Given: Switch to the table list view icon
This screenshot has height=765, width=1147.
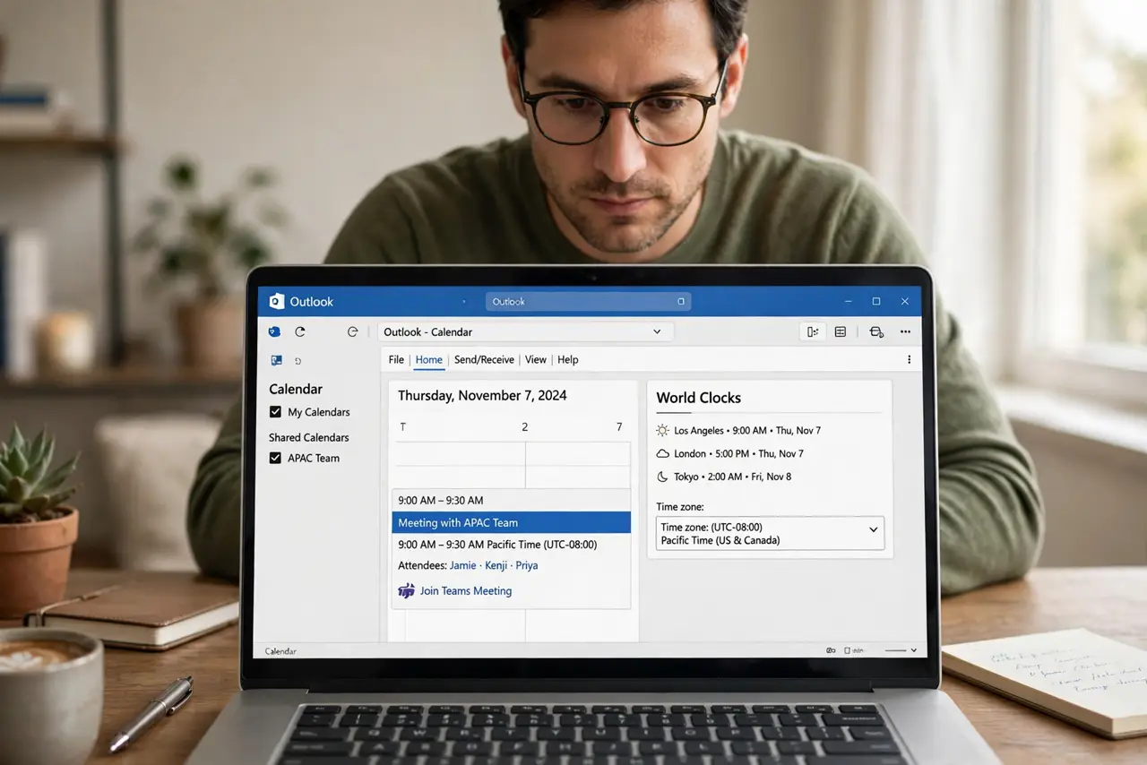Looking at the screenshot, I should tap(841, 331).
